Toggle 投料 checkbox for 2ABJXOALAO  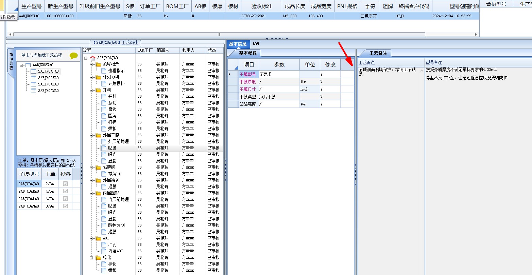click(x=66, y=199)
